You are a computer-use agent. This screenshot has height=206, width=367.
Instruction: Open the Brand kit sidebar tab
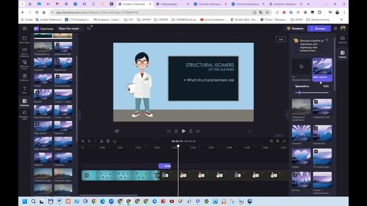(x=25, y=115)
